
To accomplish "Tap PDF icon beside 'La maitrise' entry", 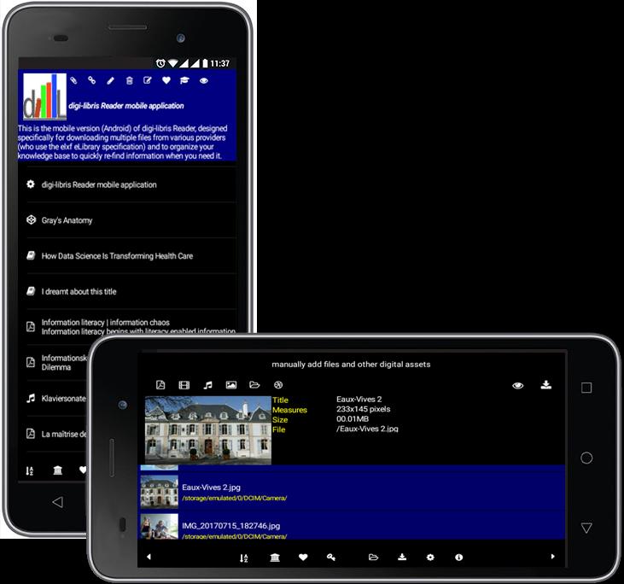I will click(31, 434).
